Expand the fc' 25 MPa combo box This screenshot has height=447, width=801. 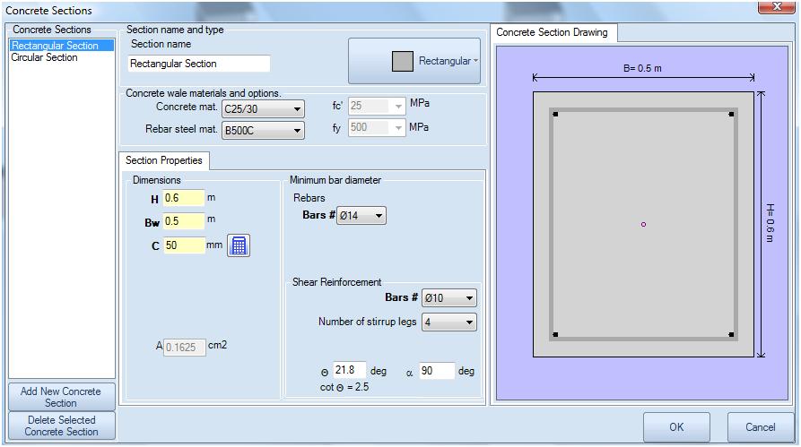(x=377, y=106)
